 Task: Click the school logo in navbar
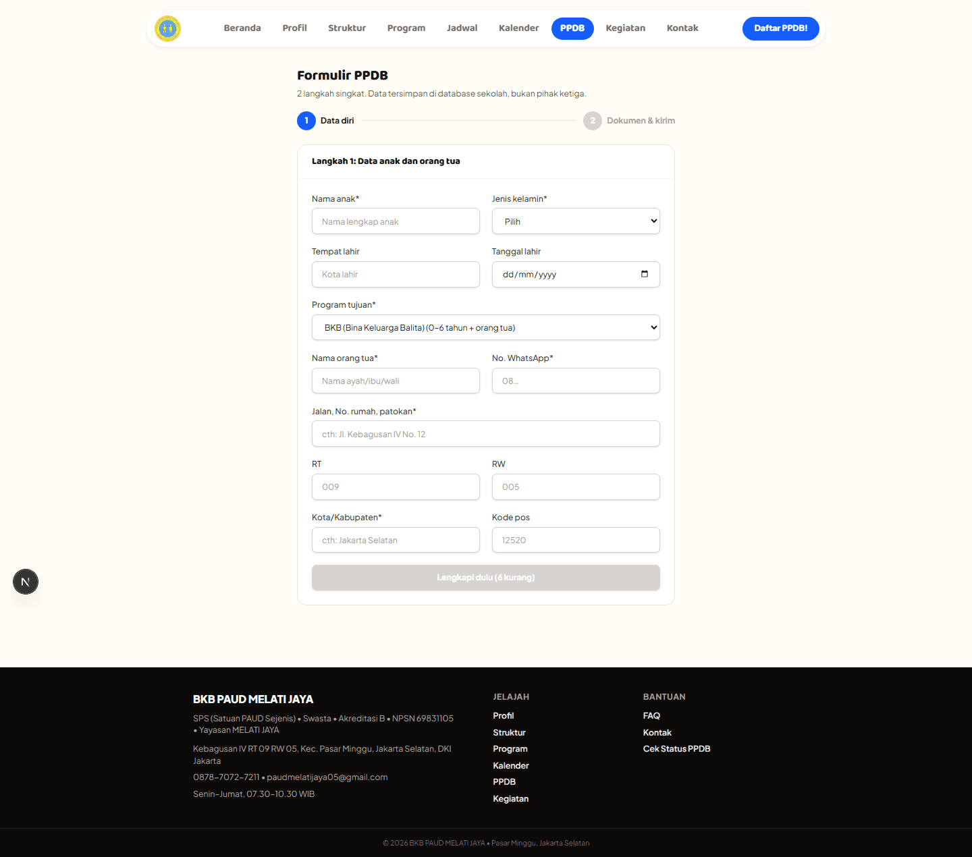(x=167, y=28)
